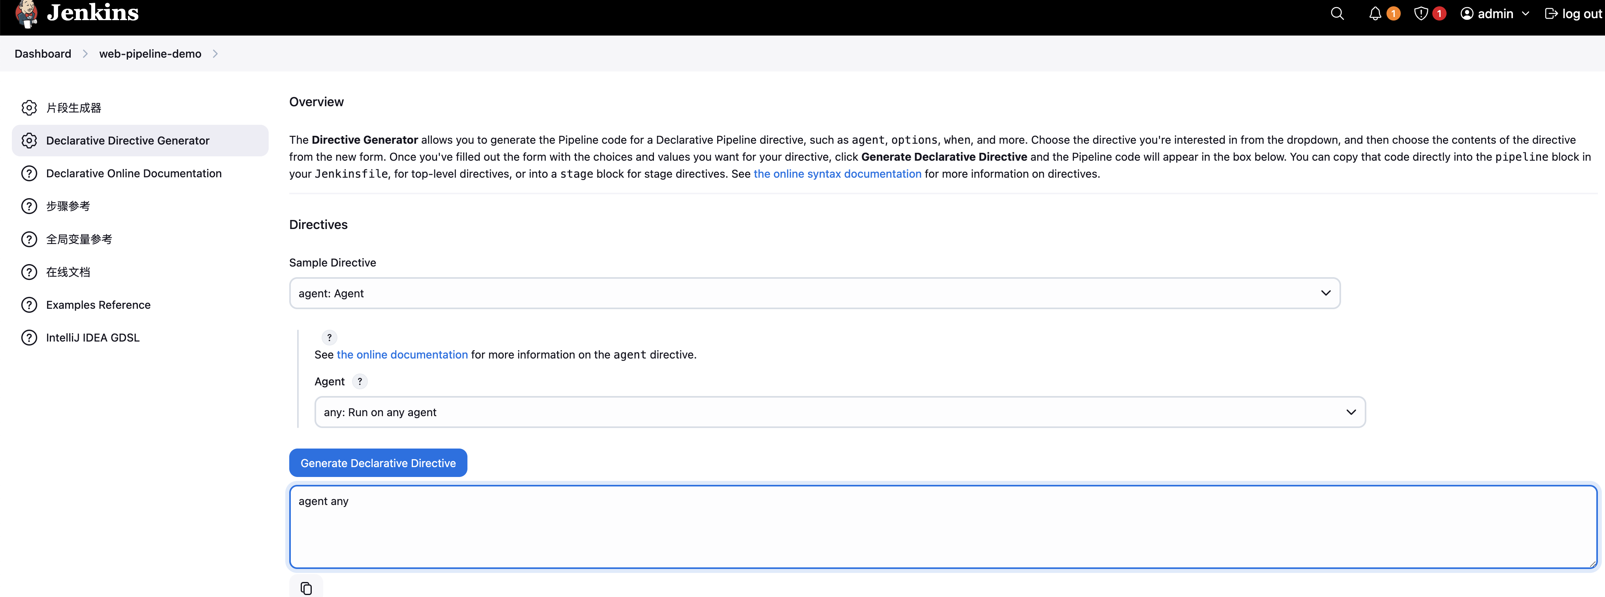Click red security warning count badge
The image size is (1605, 597).
(1439, 14)
